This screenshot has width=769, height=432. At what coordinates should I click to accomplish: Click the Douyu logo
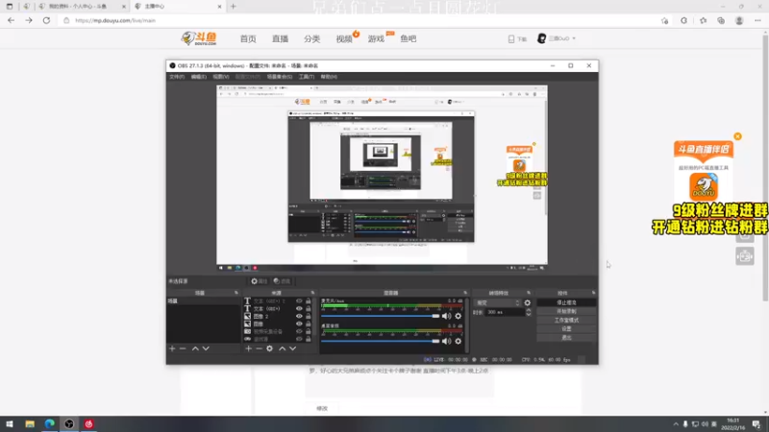pos(199,38)
